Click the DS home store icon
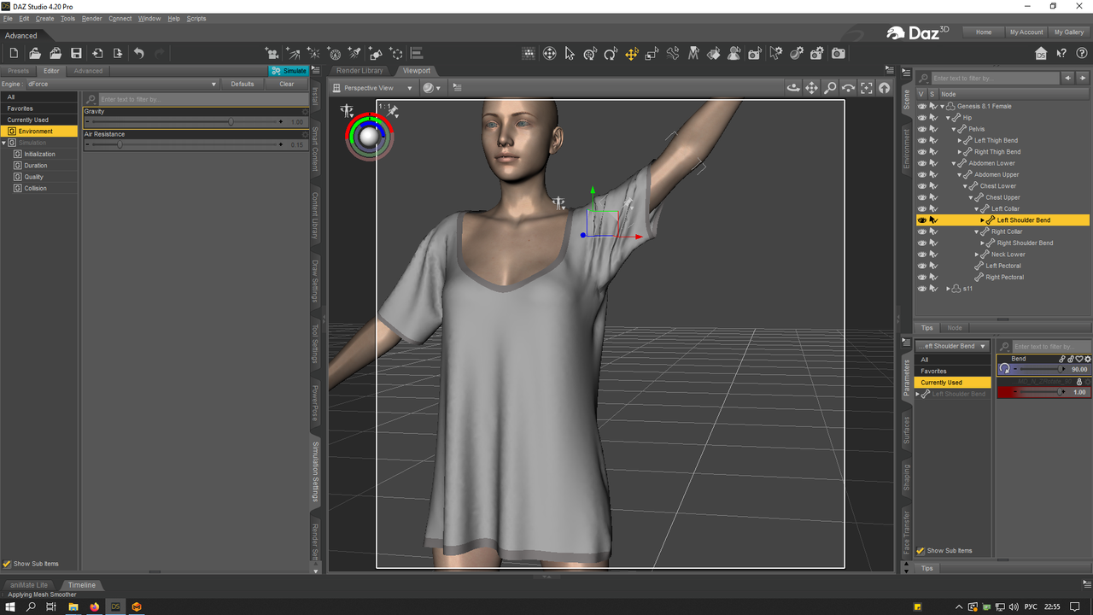The width and height of the screenshot is (1093, 615). click(x=1041, y=53)
